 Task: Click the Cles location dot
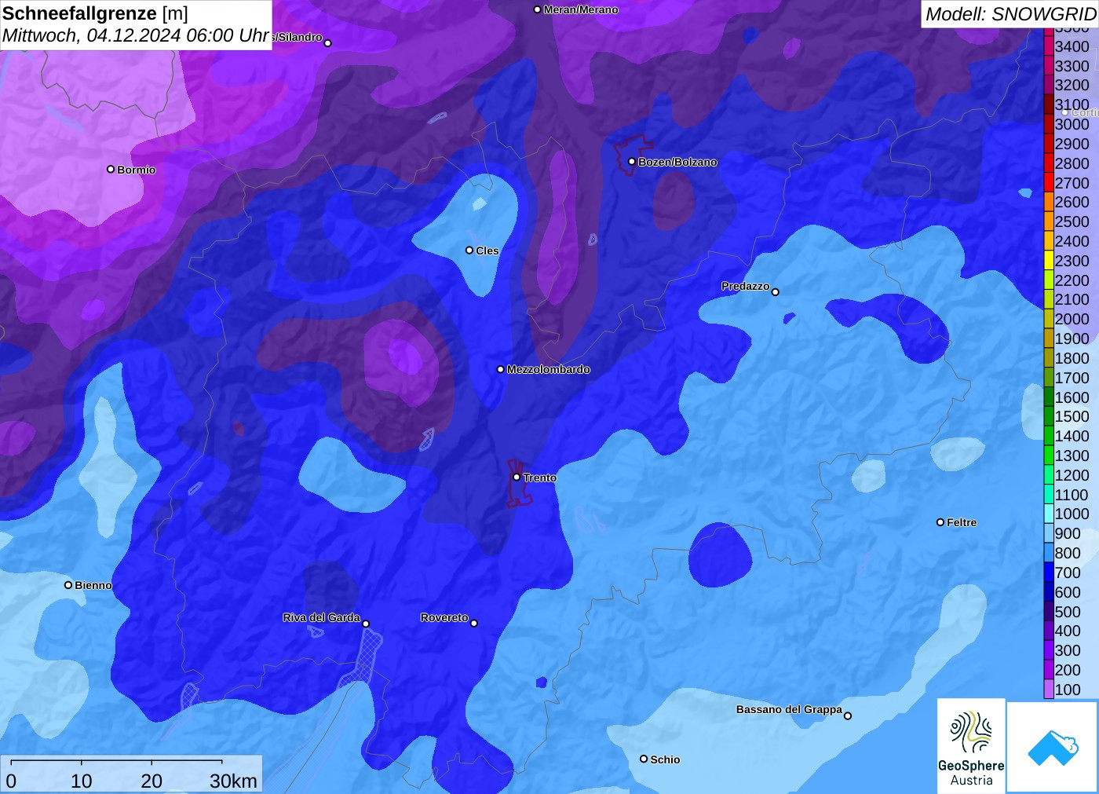coord(469,251)
